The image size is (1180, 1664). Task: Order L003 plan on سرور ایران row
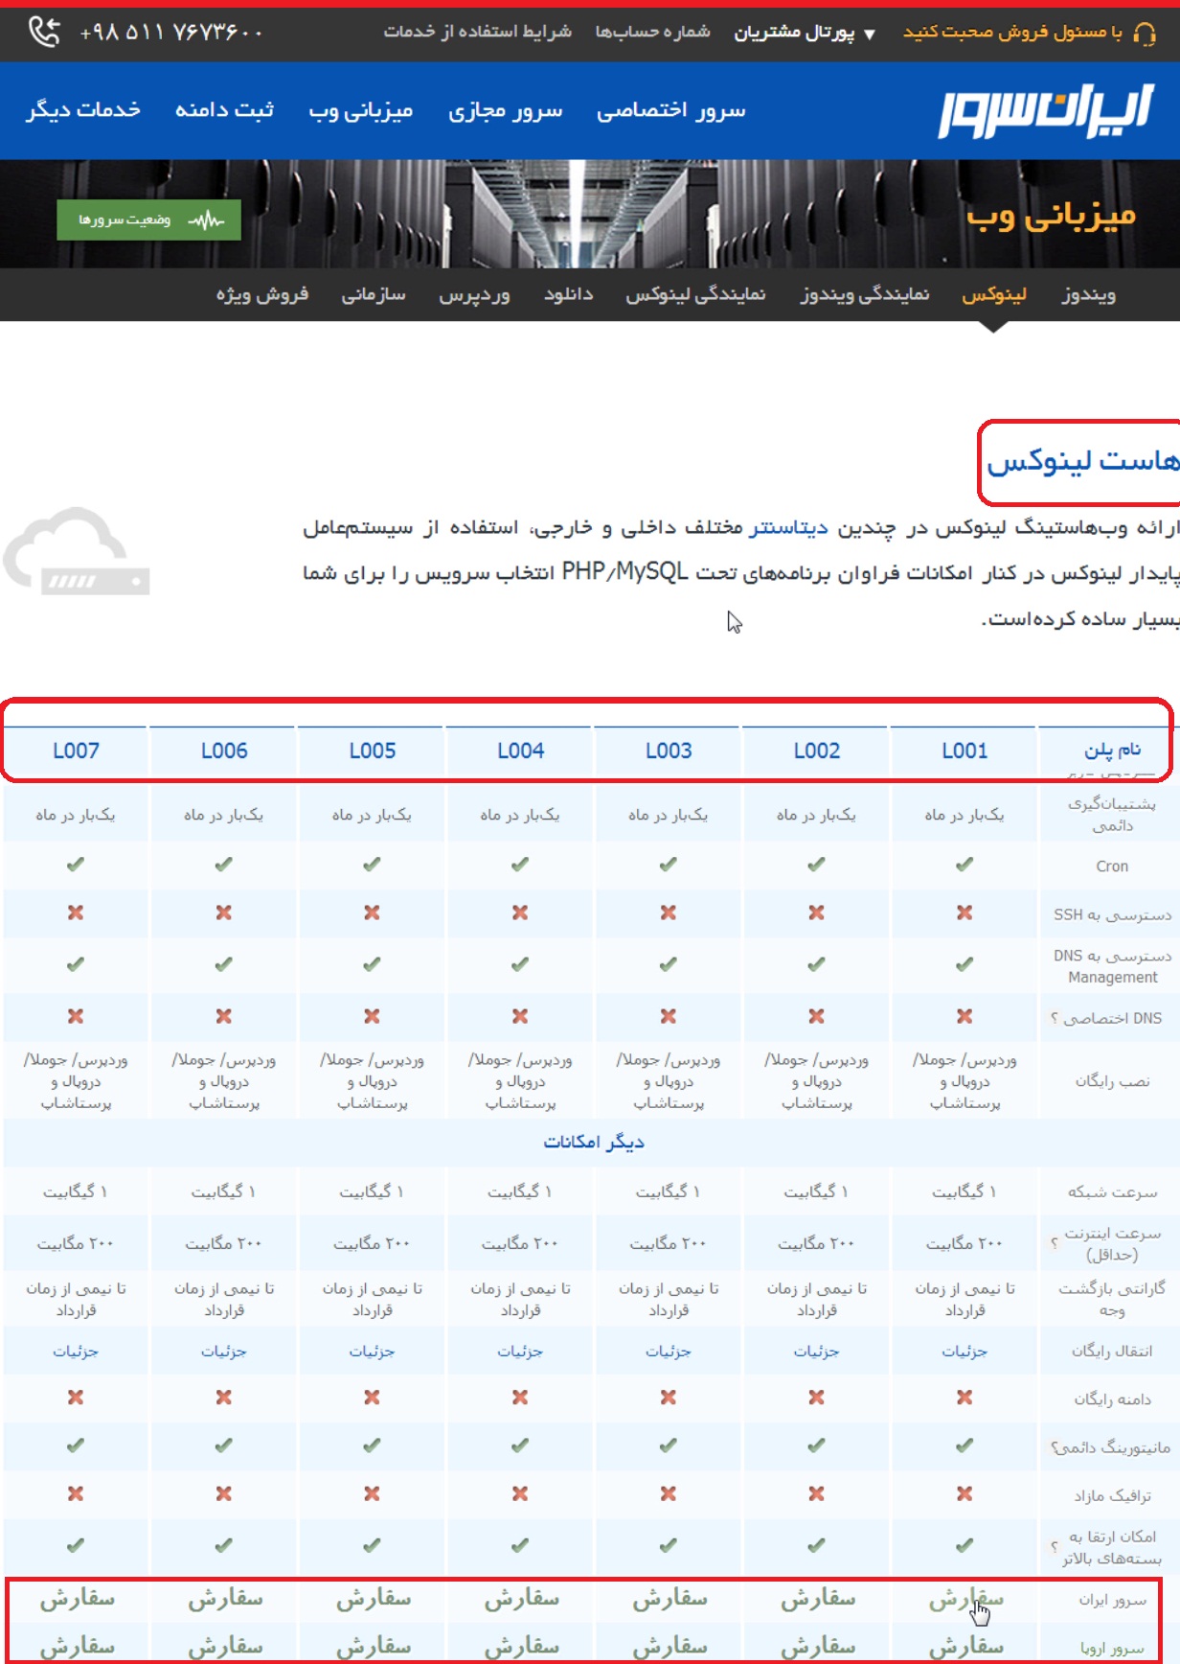(669, 1598)
